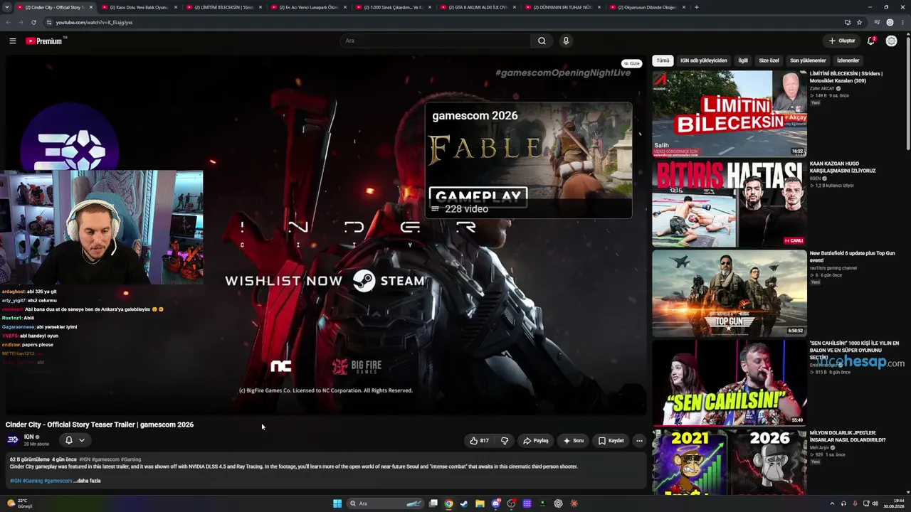Select the 'Size özel' filter chip
911x512 pixels.
click(x=769, y=60)
